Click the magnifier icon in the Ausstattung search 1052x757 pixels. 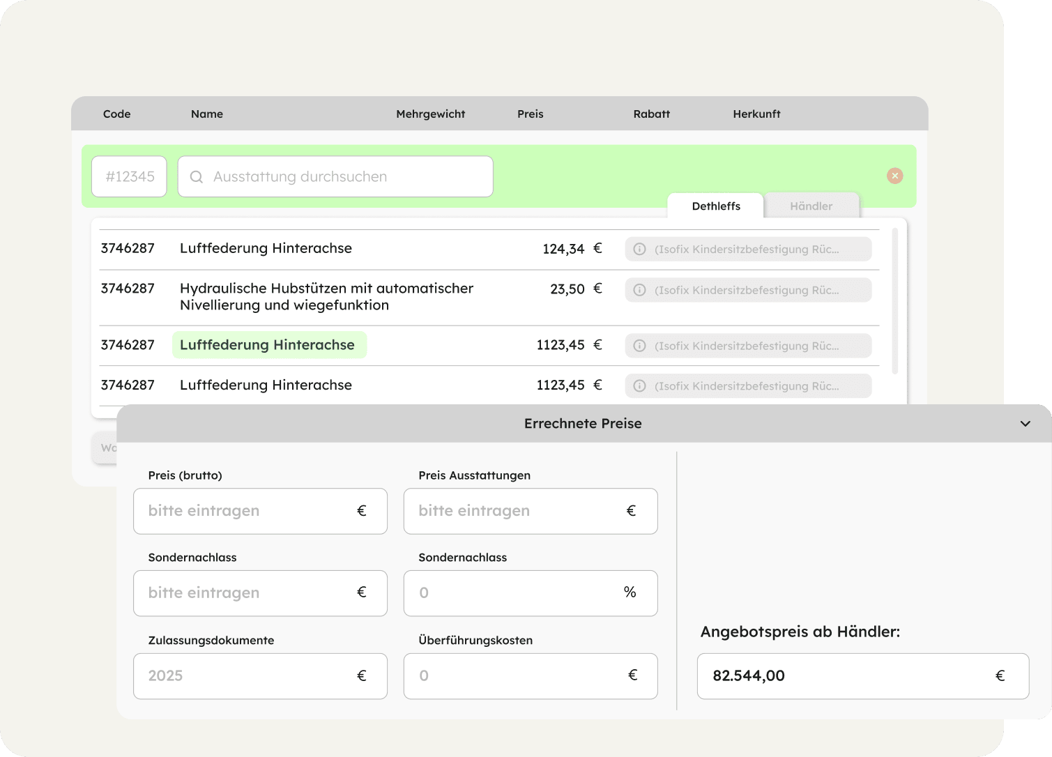(x=197, y=177)
